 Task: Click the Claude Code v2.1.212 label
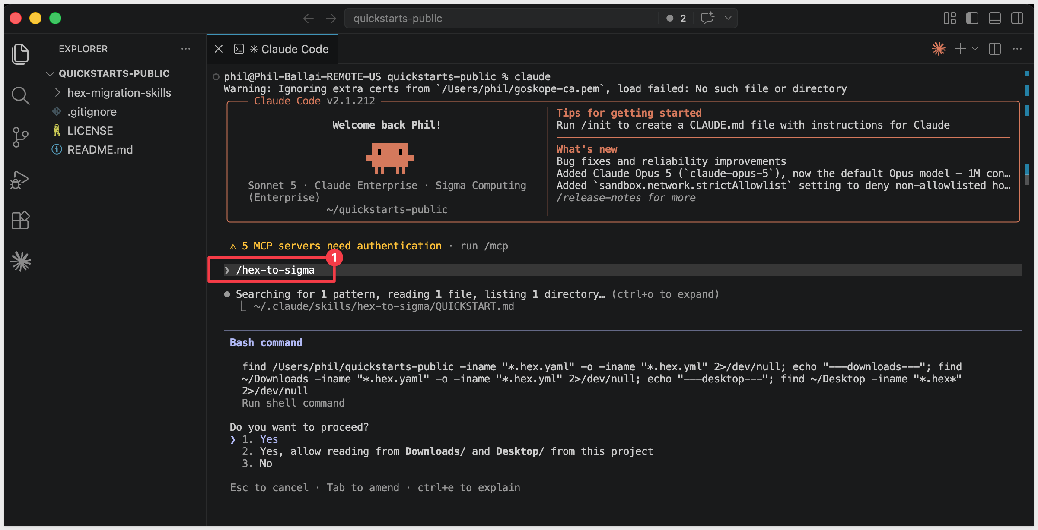point(314,101)
